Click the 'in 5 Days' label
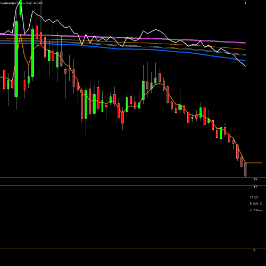The height and width of the screenshot is (266, 266). 256,210
